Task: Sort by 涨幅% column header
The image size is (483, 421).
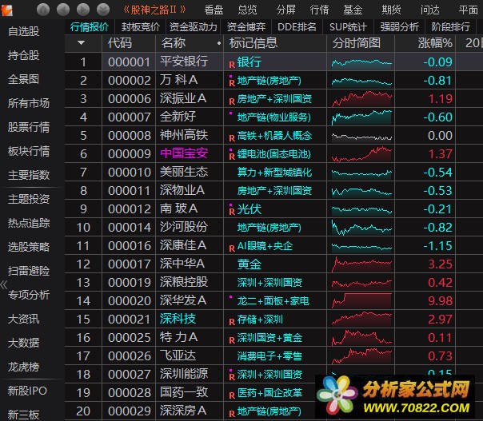Action: coord(435,43)
